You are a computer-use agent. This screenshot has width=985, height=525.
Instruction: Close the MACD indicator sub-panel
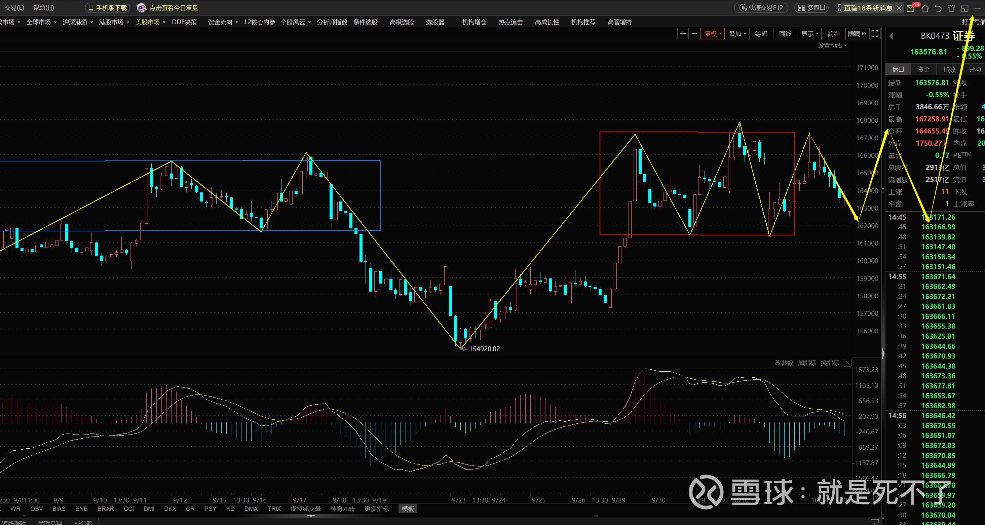pyautogui.click(x=848, y=363)
